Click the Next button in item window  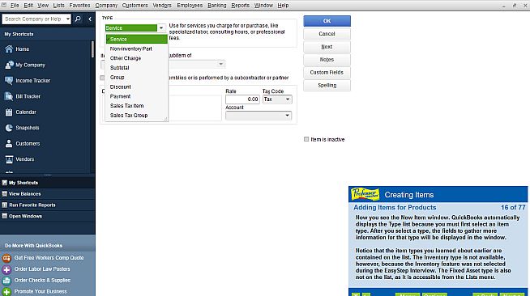[x=327, y=47]
